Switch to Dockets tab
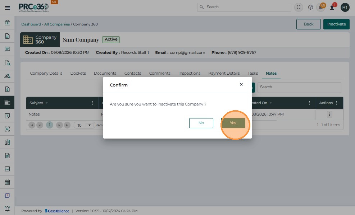 pos(78,73)
